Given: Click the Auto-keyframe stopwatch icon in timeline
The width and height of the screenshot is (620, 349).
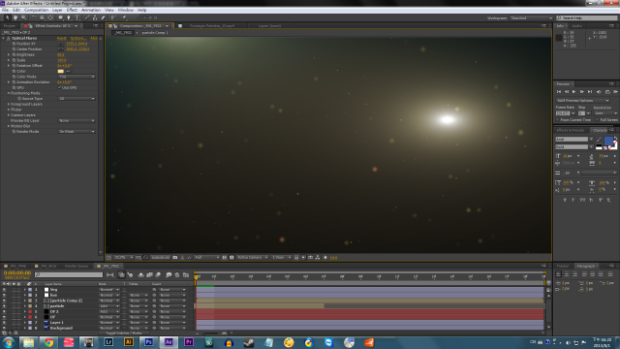Looking at the screenshot, I should click(177, 274).
